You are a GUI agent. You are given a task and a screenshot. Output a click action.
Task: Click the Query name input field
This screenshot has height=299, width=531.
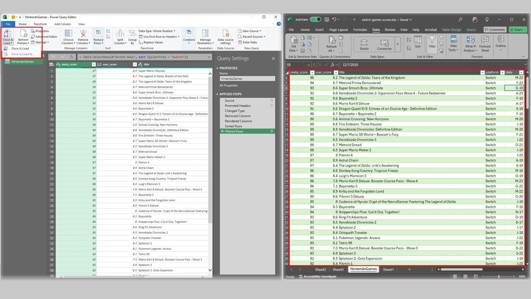coord(246,79)
